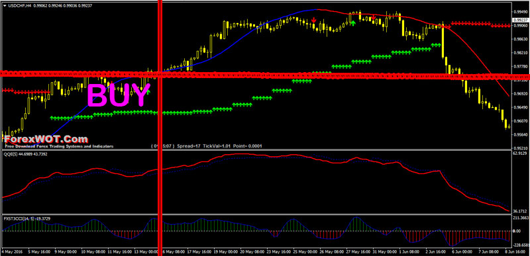Screen dimensions: 530x256
Task: Click the green buy arrow below the 27 May candles
Action: pos(353,23)
